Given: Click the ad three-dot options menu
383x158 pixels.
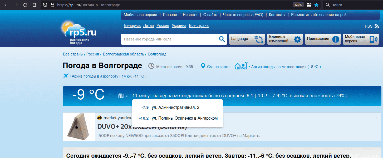Looking at the screenshot, I should (376, 118).
